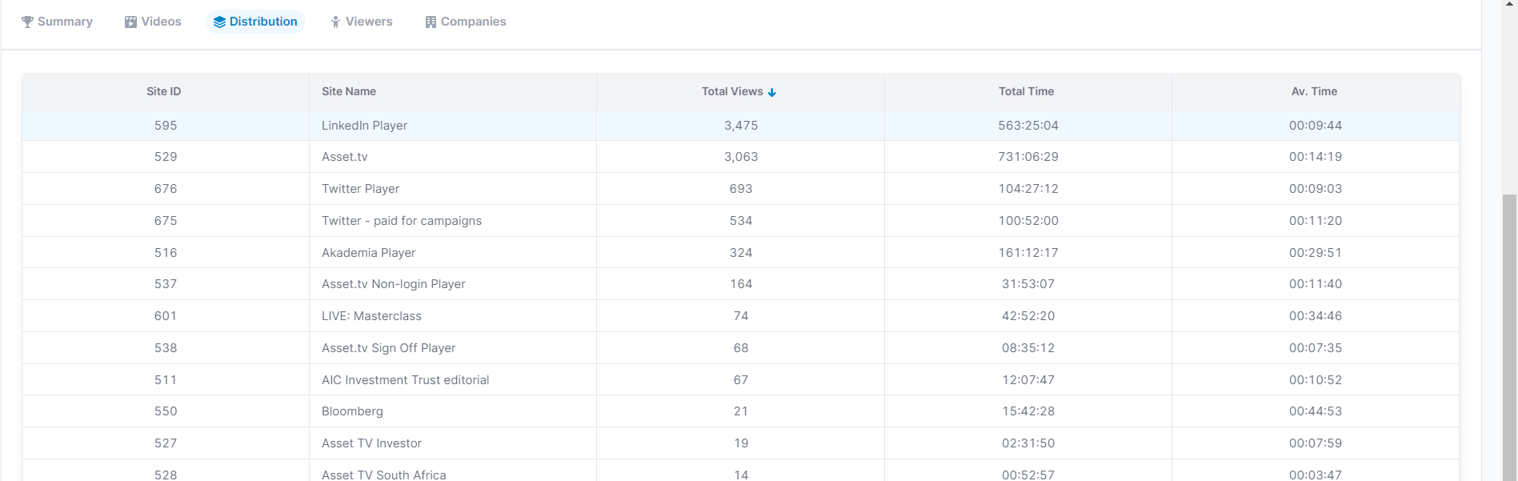The height and width of the screenshot is (481, 1518).
Task: Sort by Total Views column header
Action: [740, 91]
